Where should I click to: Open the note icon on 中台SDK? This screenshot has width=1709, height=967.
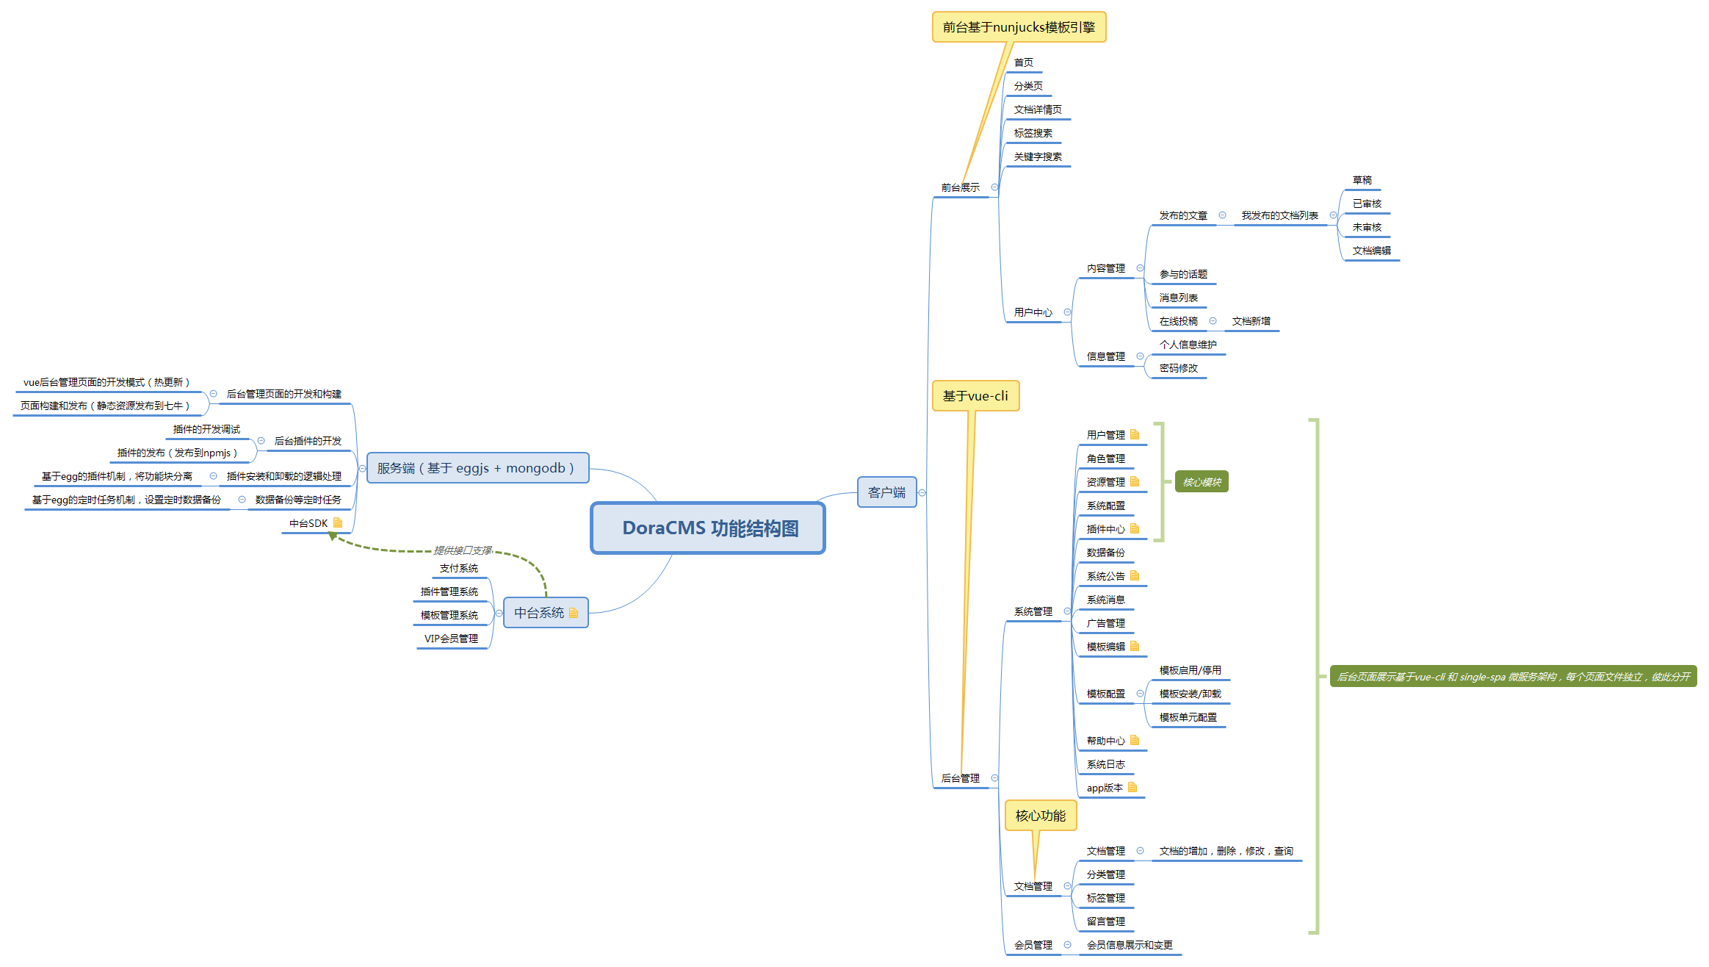(x=338, y=522)
